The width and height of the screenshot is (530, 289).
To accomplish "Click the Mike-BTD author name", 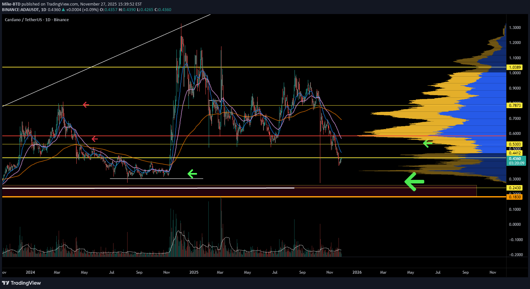I will pos(11,4).
